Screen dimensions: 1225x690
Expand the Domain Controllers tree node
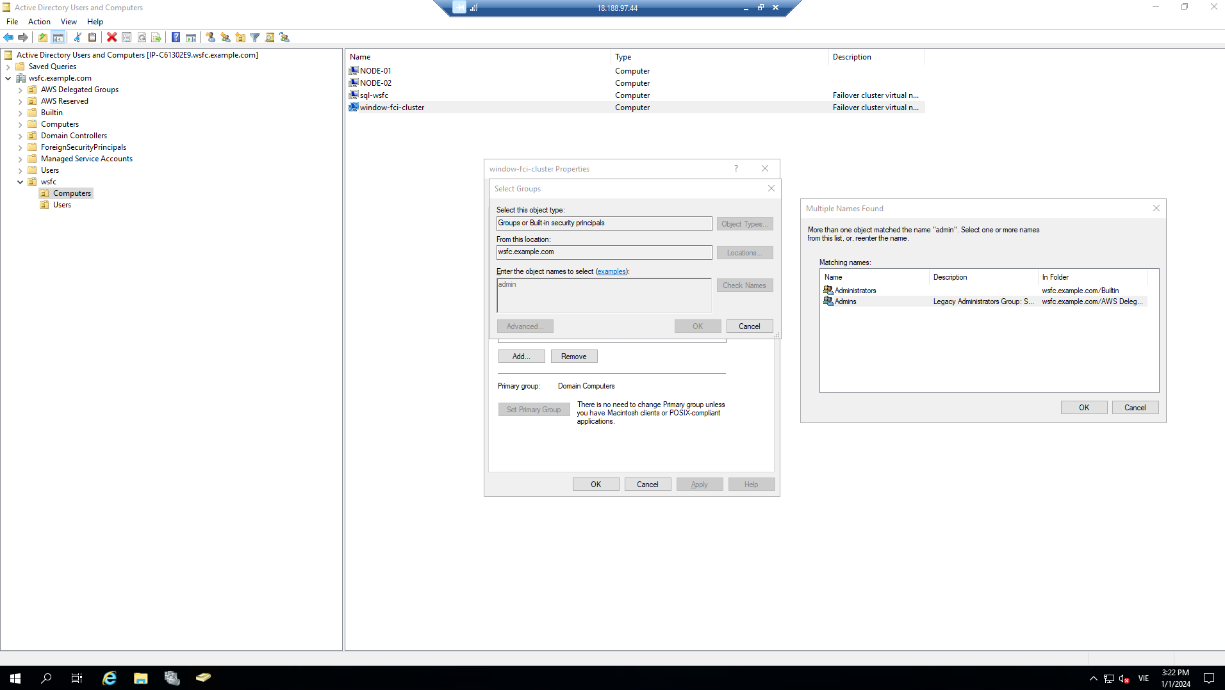(x=21, y=136)
